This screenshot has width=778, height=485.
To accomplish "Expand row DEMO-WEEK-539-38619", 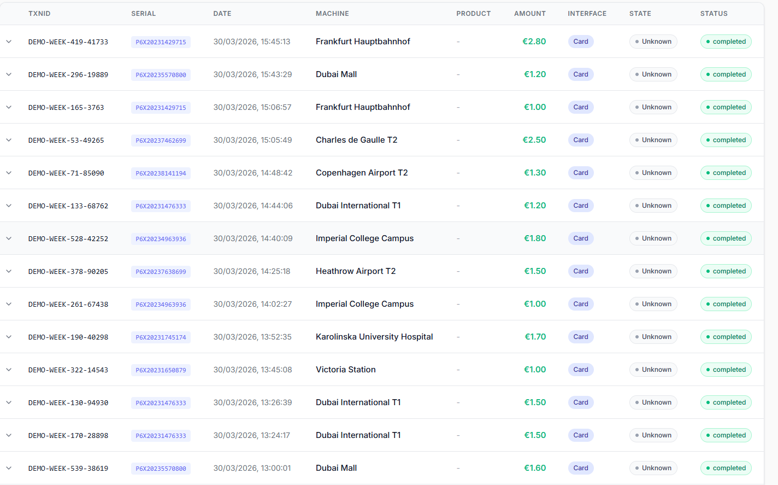I will pyautogui.click(x=9, y=468).
